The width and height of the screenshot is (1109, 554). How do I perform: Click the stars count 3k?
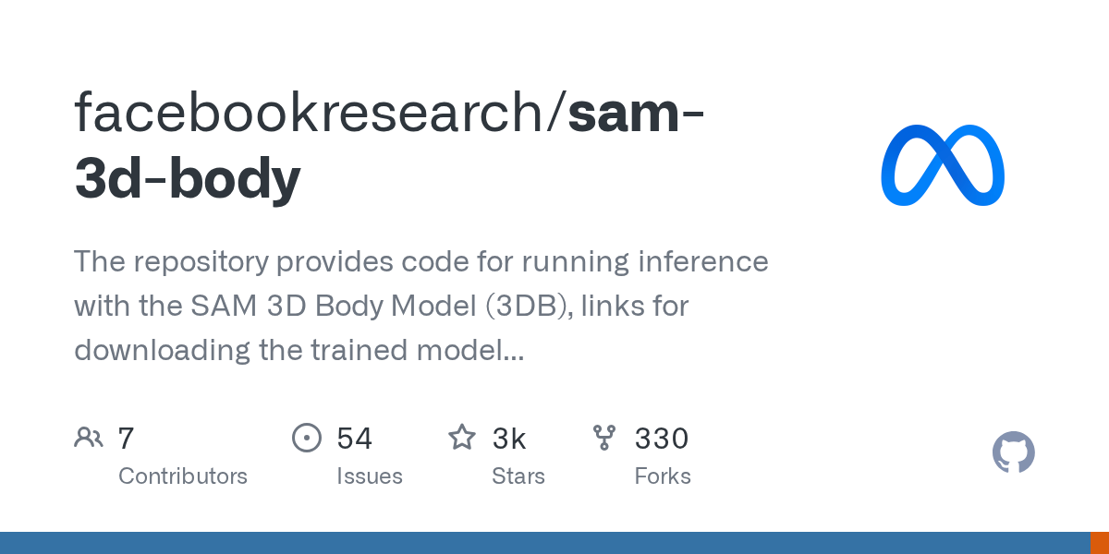pyautogui.click(x=509, y=439)
